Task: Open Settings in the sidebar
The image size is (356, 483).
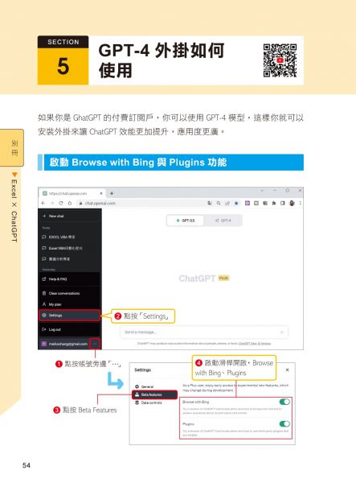Action: tap(69, 316)
